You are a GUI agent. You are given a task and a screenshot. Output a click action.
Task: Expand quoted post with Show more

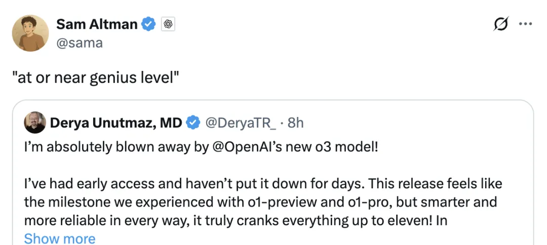[x=60, y=238]
